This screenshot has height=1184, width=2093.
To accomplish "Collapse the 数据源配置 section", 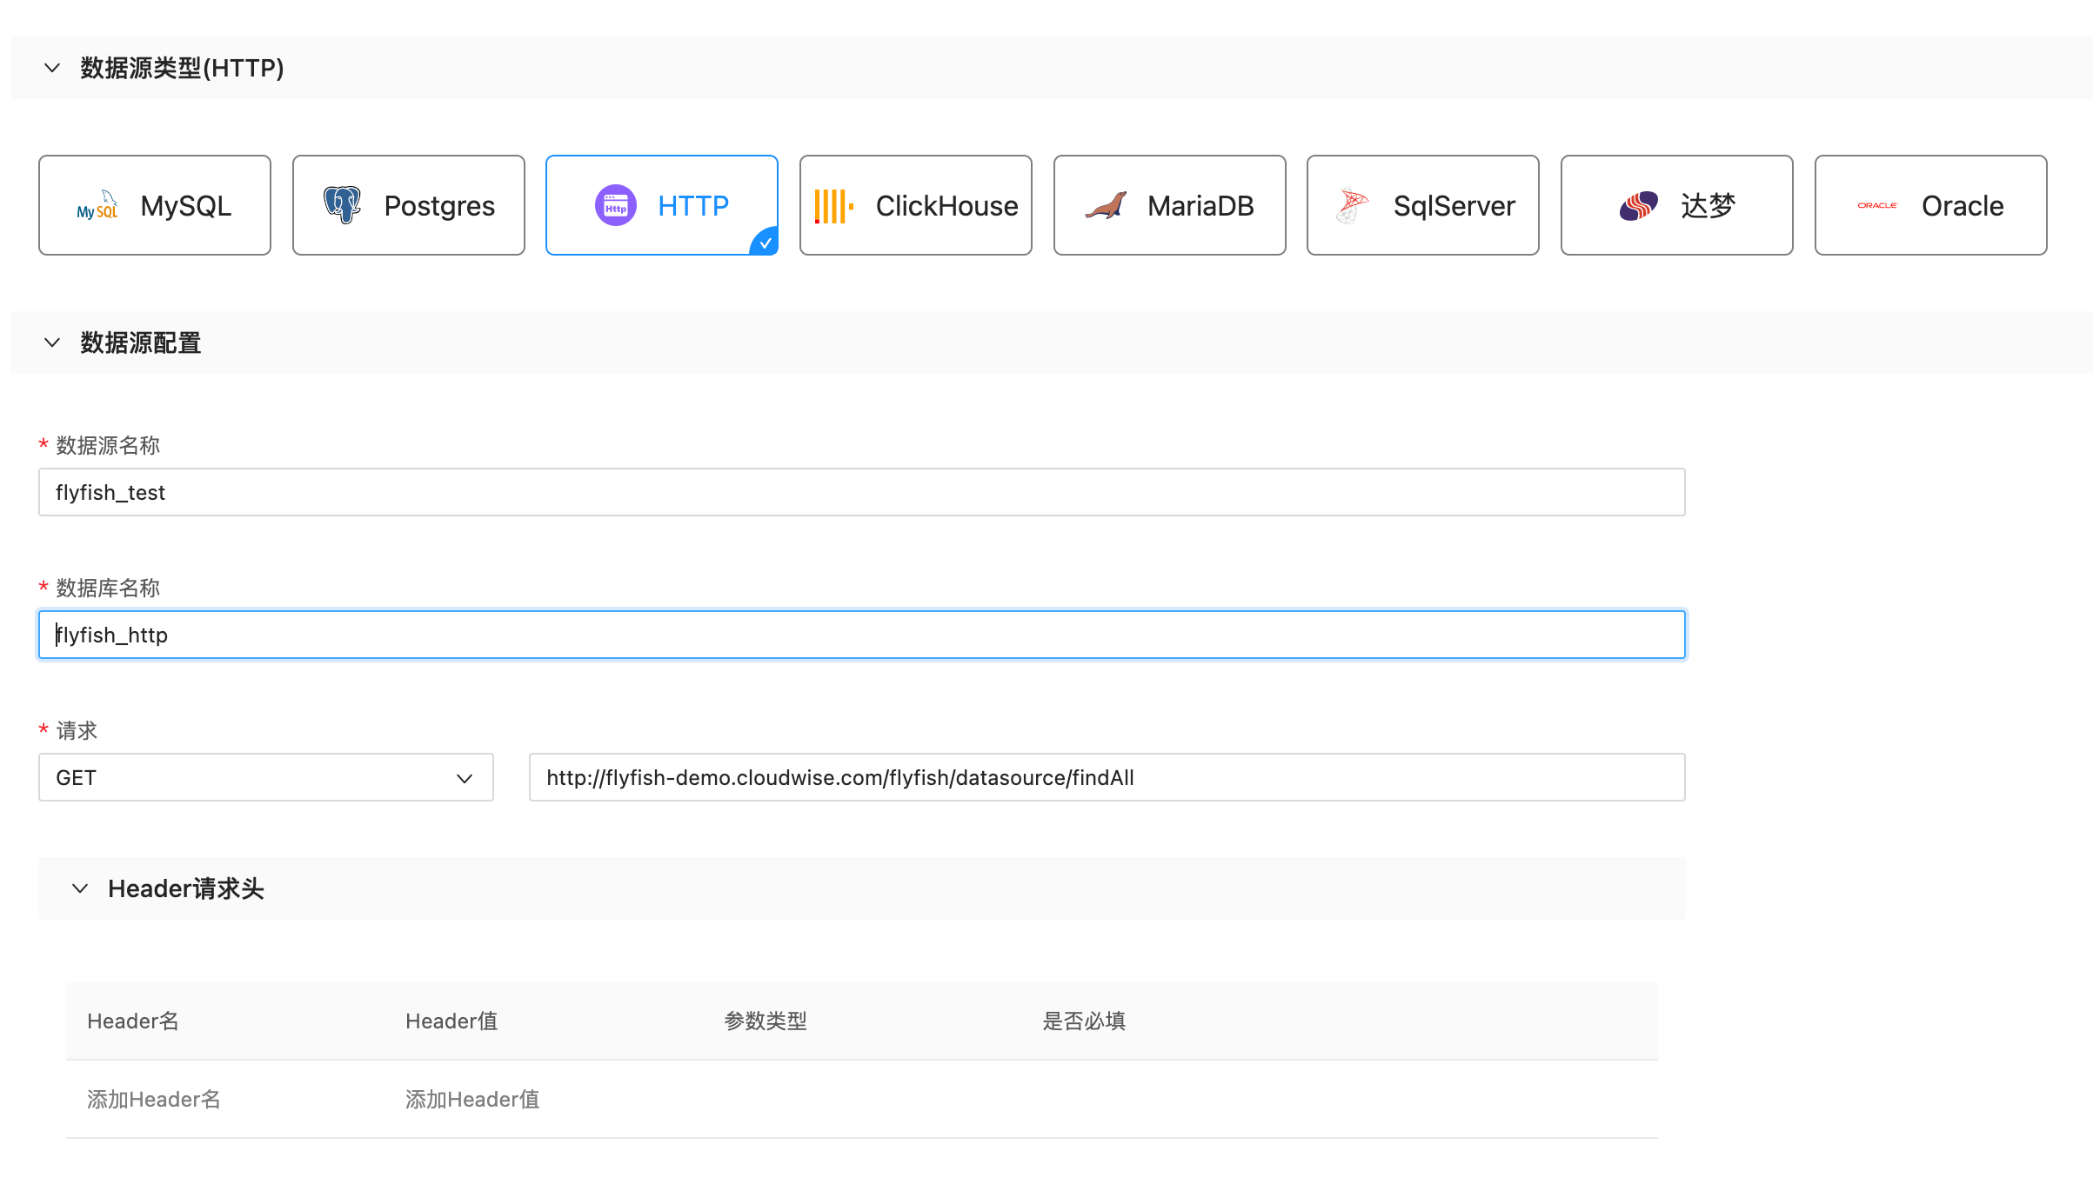I will (x=52, y=343).
